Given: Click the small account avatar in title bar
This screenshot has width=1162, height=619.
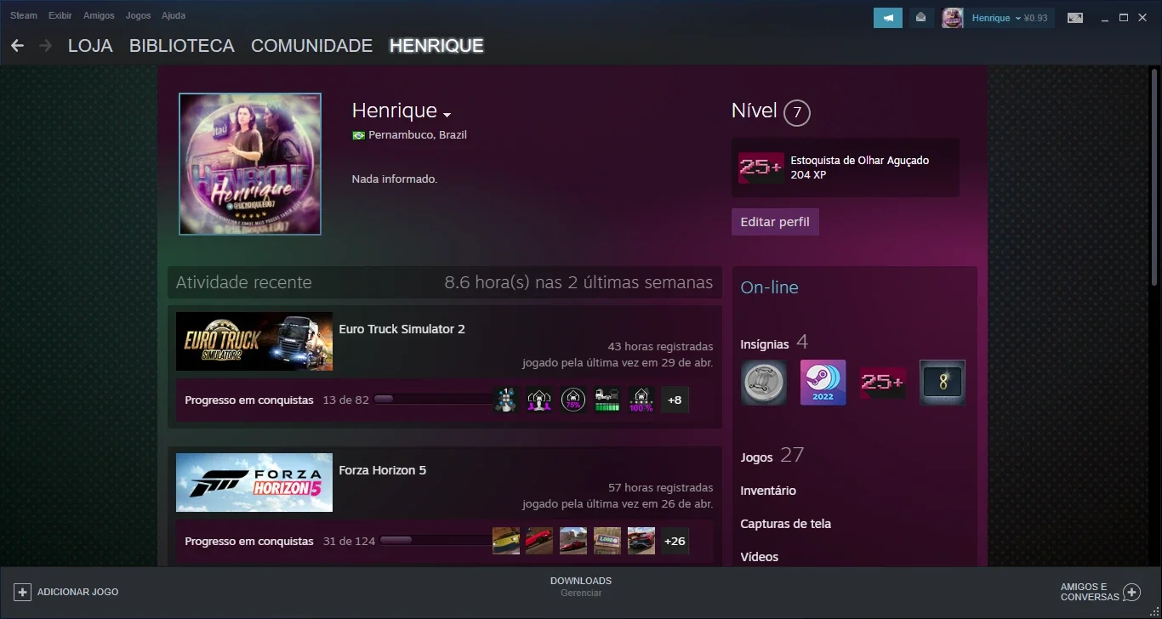Looking at the screenshot, I should click(x=953, y=18).
